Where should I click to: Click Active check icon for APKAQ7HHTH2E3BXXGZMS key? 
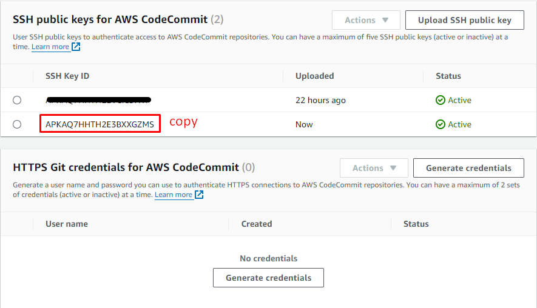[x=441, y=124]
